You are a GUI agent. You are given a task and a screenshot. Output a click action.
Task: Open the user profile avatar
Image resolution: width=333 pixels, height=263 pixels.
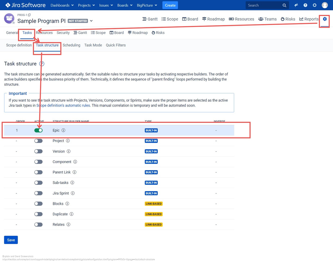(x=325, y=5)
